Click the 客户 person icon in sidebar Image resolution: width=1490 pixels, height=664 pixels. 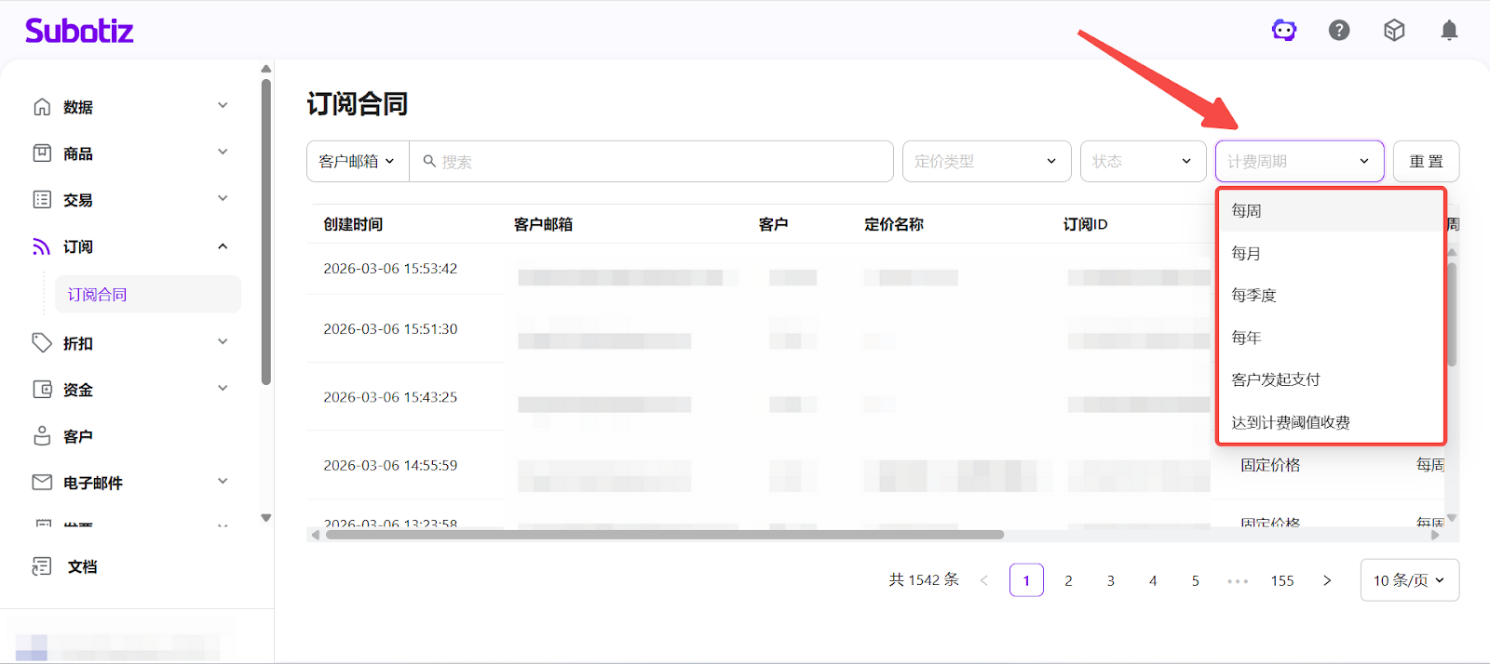pyautogui.click(x=42, y=436)
